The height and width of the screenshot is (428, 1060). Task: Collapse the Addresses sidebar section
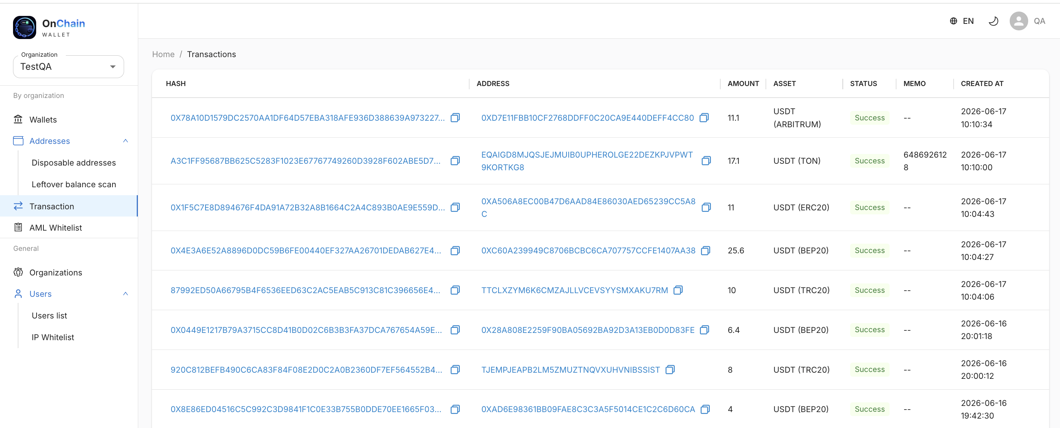click(126, 141)
